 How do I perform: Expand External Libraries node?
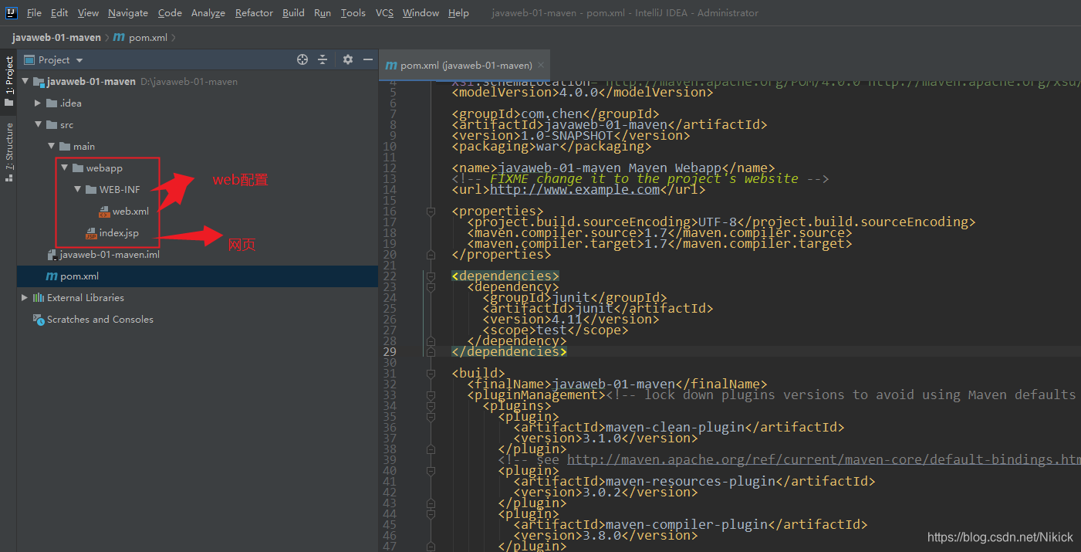coord(25,297)
